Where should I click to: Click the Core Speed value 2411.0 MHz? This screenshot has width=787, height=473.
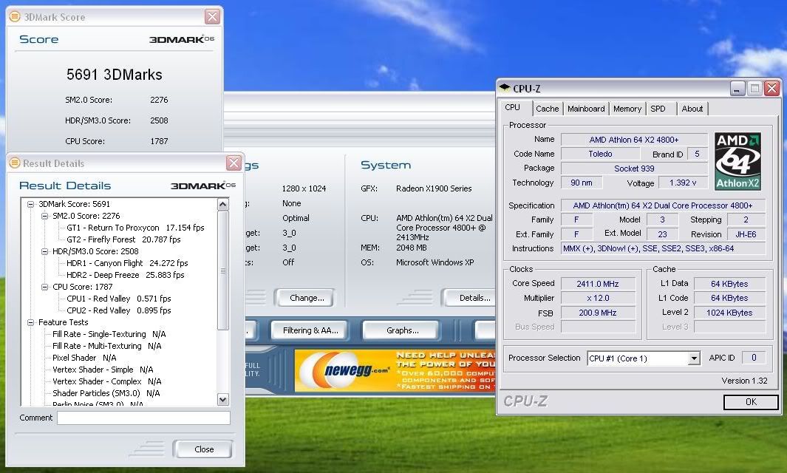597,284
